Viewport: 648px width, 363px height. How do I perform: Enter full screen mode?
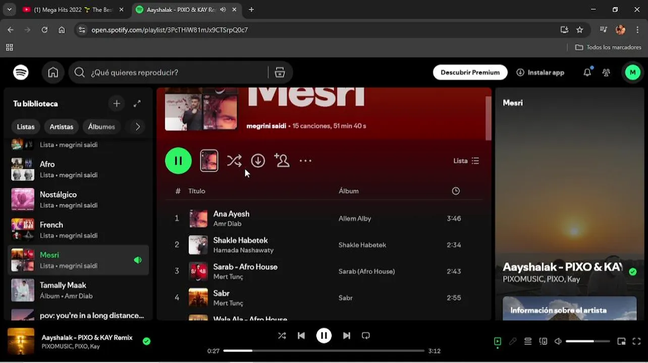coord(636,341)
